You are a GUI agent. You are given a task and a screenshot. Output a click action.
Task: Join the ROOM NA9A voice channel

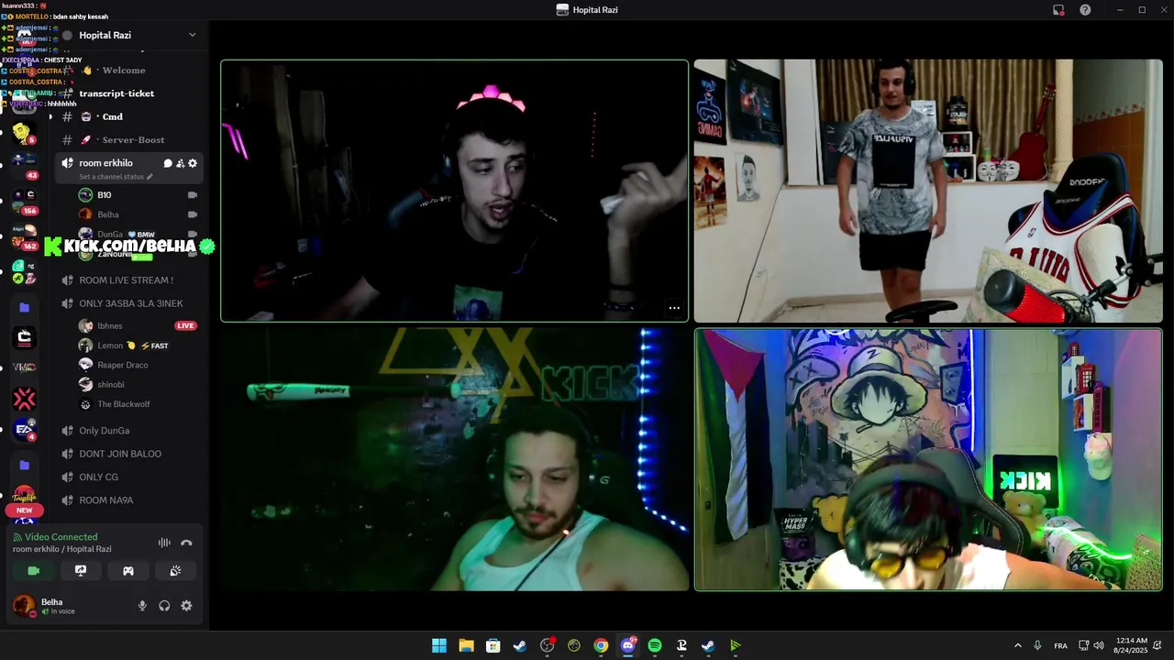click(128, 500)
